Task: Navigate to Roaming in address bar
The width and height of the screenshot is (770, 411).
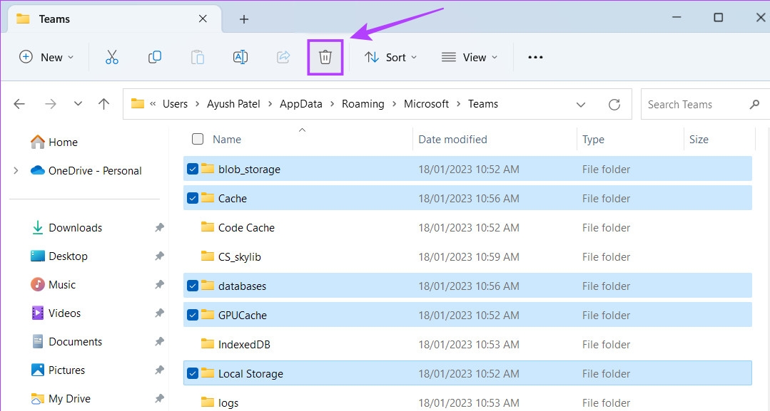Action: coord(363,104)
